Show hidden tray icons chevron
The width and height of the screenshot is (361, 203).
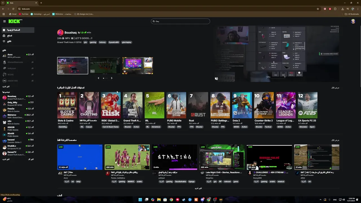click(320, 200)
